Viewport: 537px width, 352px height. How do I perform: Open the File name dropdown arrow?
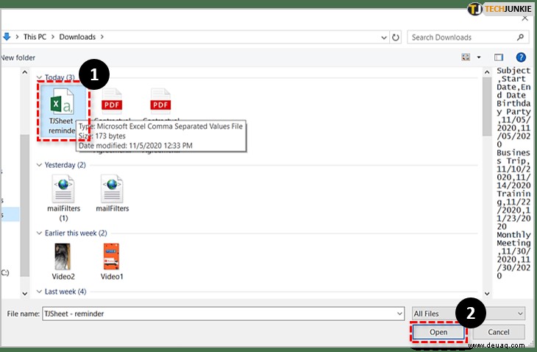pyautogui.click(x=399, y=314)
